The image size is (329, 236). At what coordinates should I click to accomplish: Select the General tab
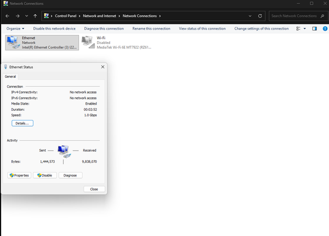point(10,77)
